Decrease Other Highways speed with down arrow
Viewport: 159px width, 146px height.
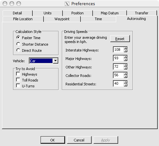click(126, 68)
